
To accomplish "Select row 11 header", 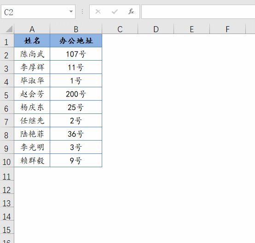I will pos(7,174).
